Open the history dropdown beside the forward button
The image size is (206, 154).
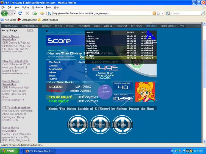click(x=14, y=13)
